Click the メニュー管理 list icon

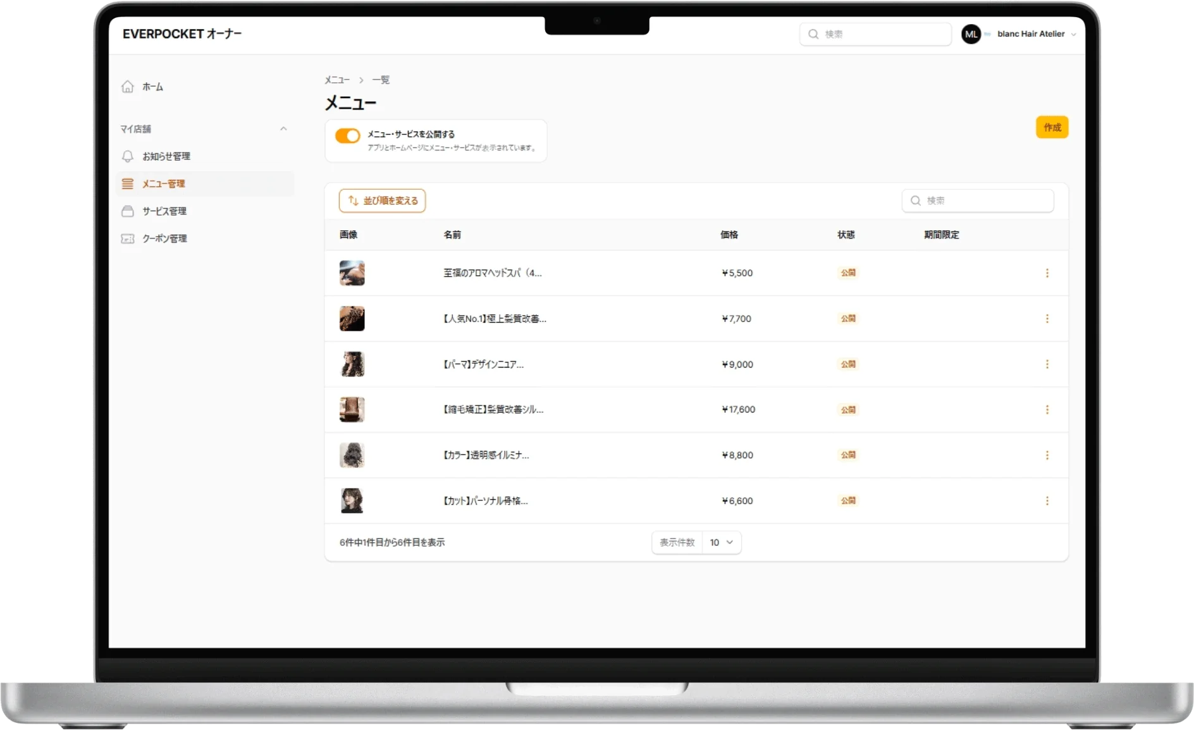(128, 183)
